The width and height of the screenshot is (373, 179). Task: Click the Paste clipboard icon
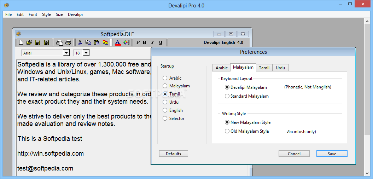pos(96,42)
